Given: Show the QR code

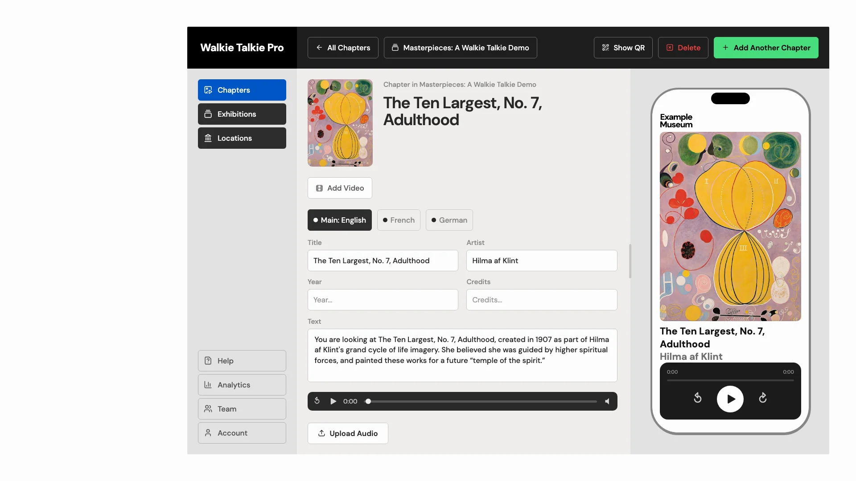Looking at the screenshot, I should 623,48.
